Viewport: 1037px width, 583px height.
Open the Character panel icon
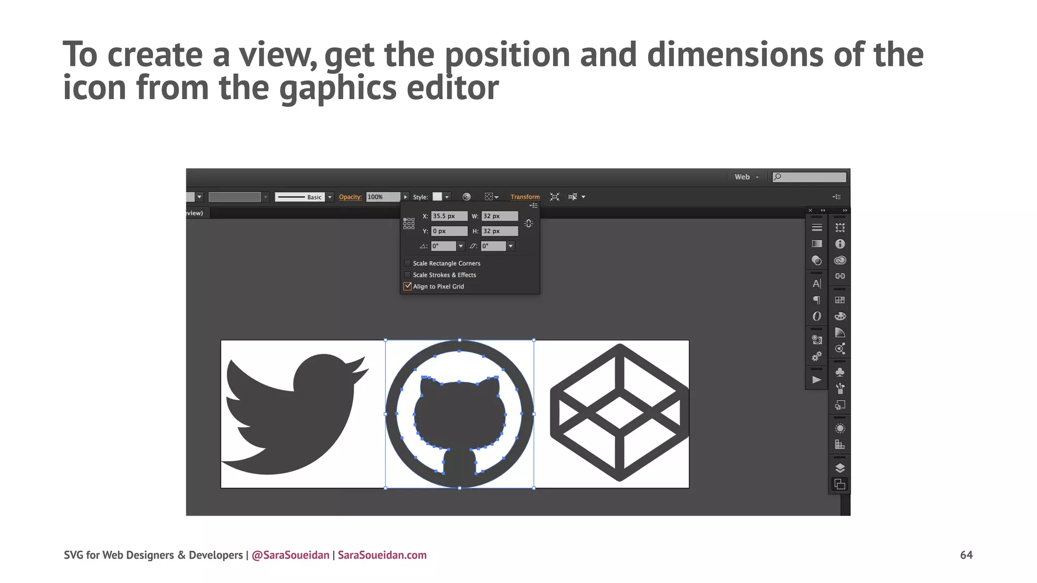[x=816, y=283]
